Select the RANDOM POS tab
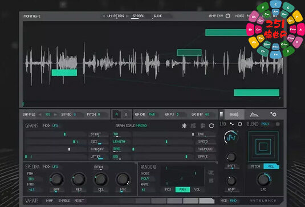Screen dimensions: 305x207 (168, 189)
